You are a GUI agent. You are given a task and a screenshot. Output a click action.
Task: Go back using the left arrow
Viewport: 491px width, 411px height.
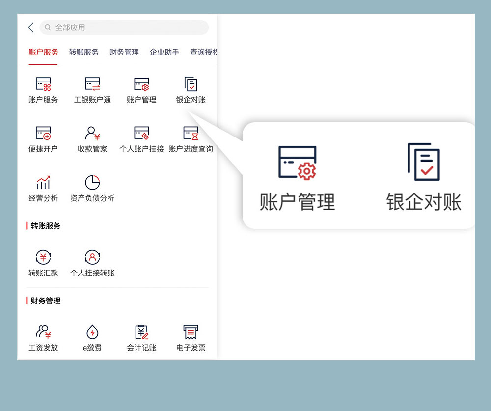pyautogui.click(x=30, y=27)
